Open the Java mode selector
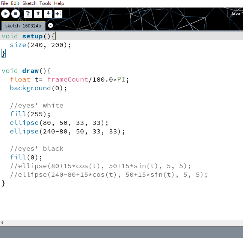Screen dimensions: 243x238 click(x=235, y=14)
